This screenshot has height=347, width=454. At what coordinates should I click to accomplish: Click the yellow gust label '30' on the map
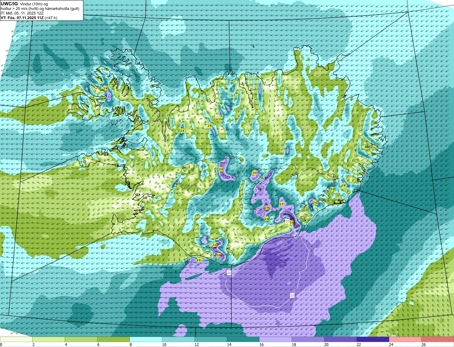coord(254,173)
